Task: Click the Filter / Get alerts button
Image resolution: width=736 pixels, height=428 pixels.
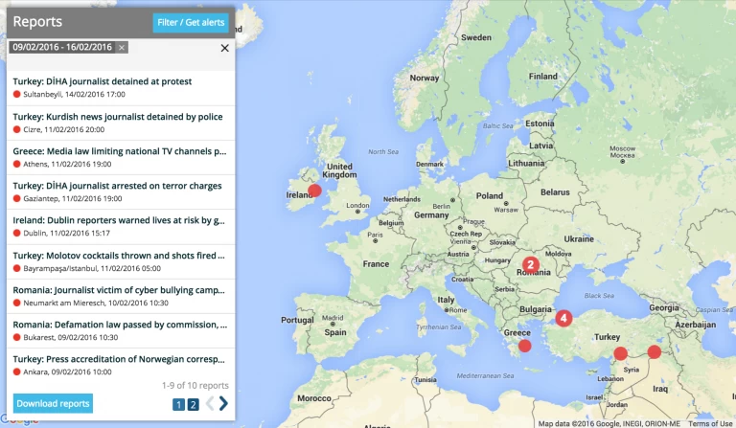Action: (191, 23)
